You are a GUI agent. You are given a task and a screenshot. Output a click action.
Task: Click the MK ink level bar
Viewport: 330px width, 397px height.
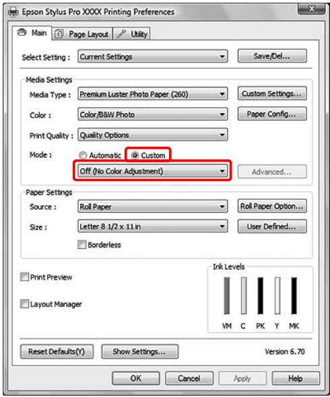pyautogui.click(x=294, y=295)
